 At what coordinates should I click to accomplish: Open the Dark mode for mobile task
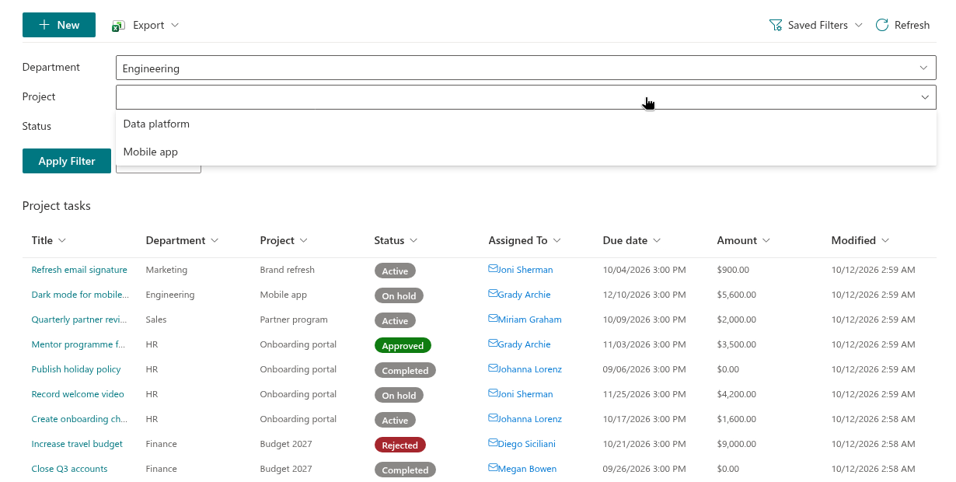(80, 295)
